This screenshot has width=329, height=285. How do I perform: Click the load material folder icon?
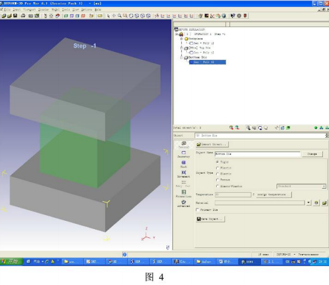click(x=324, y=203)
